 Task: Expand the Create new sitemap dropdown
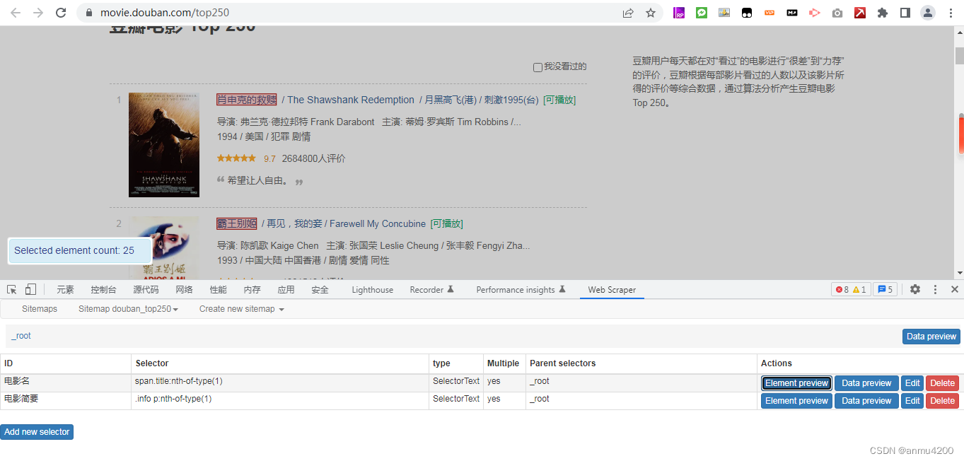click(x=241, y=309)
